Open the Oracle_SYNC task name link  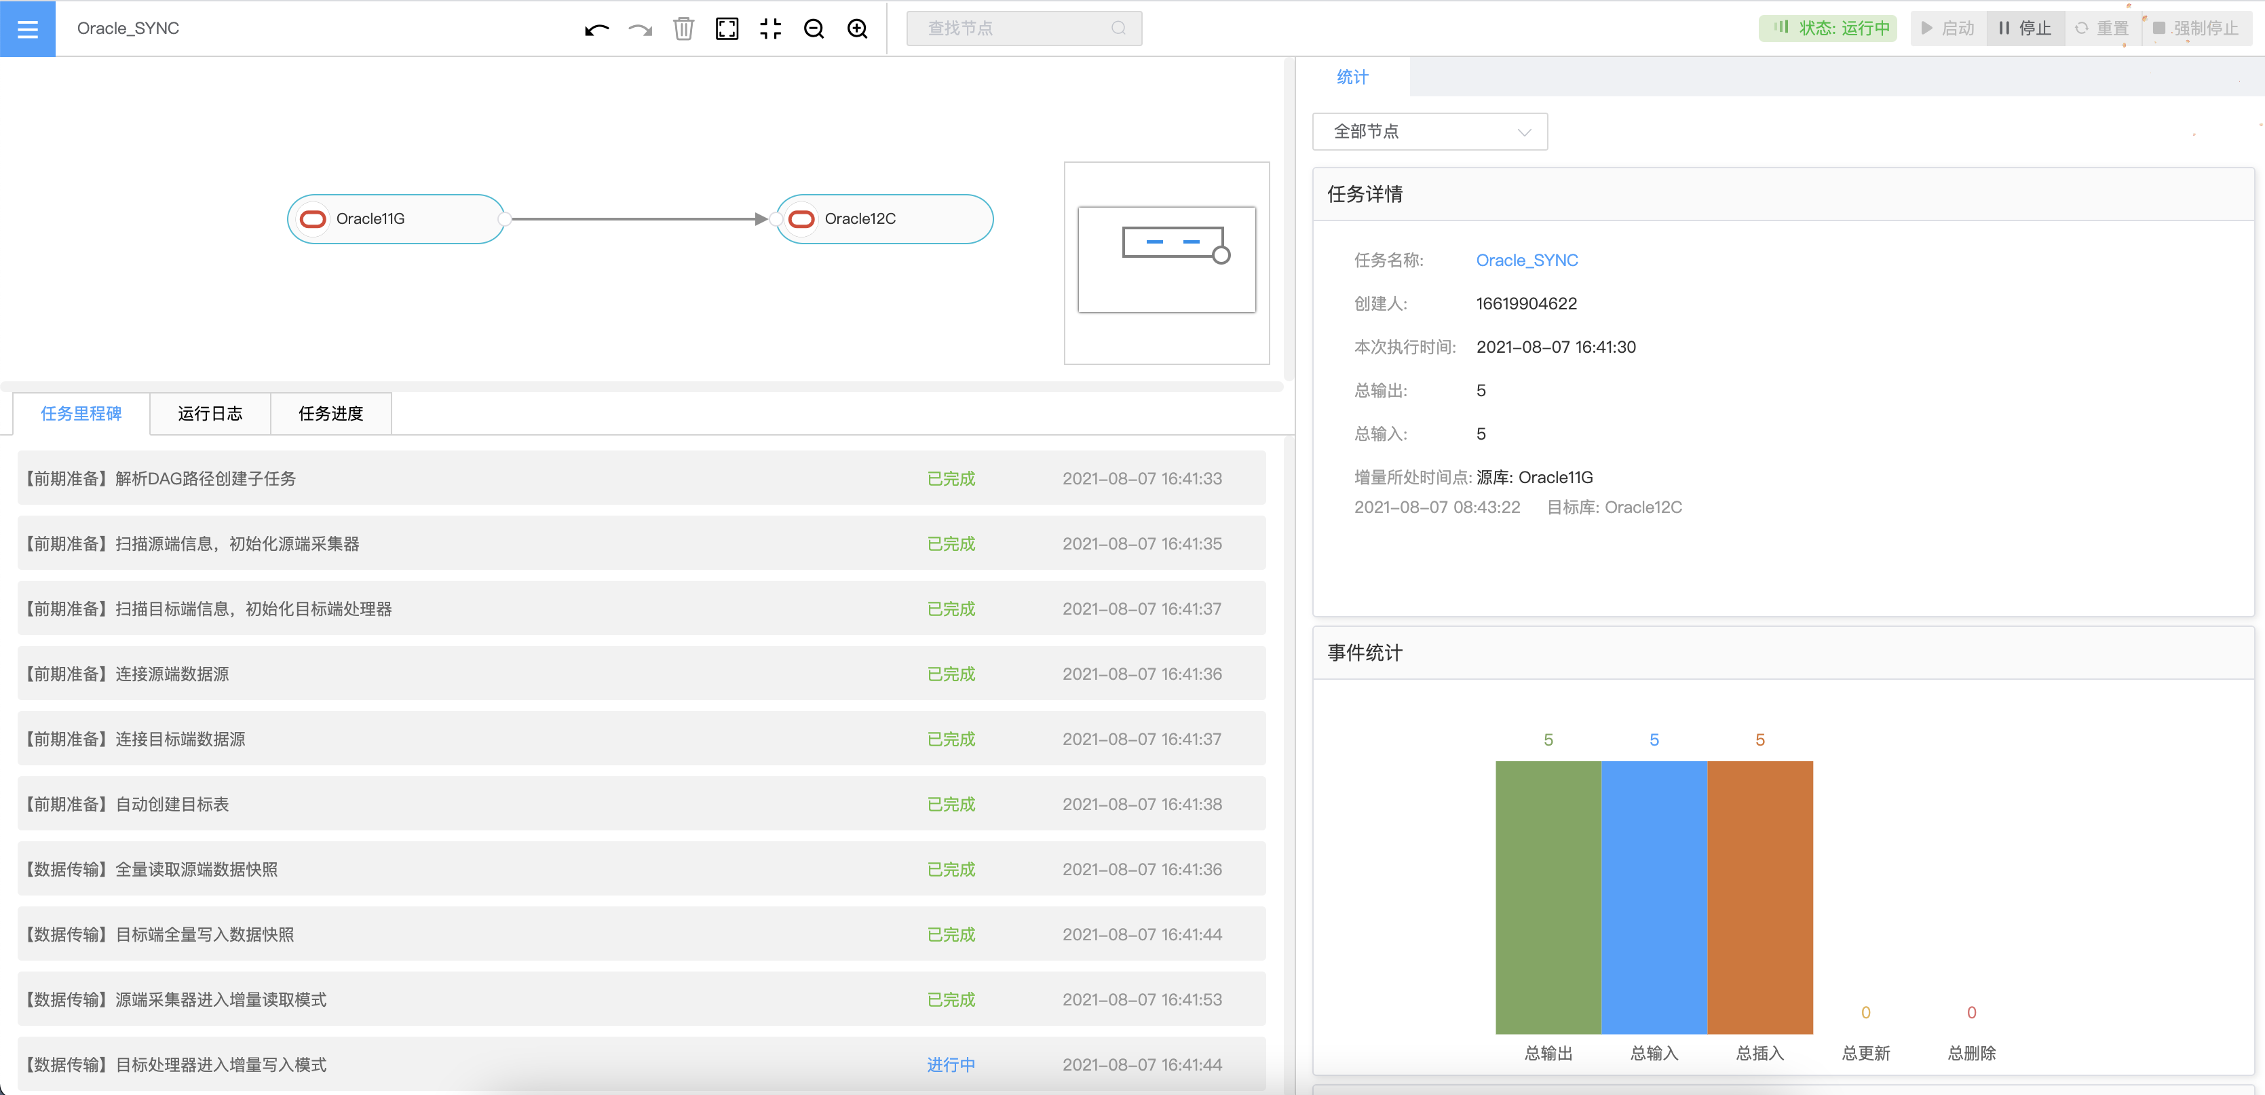[x=1527, y=260]
